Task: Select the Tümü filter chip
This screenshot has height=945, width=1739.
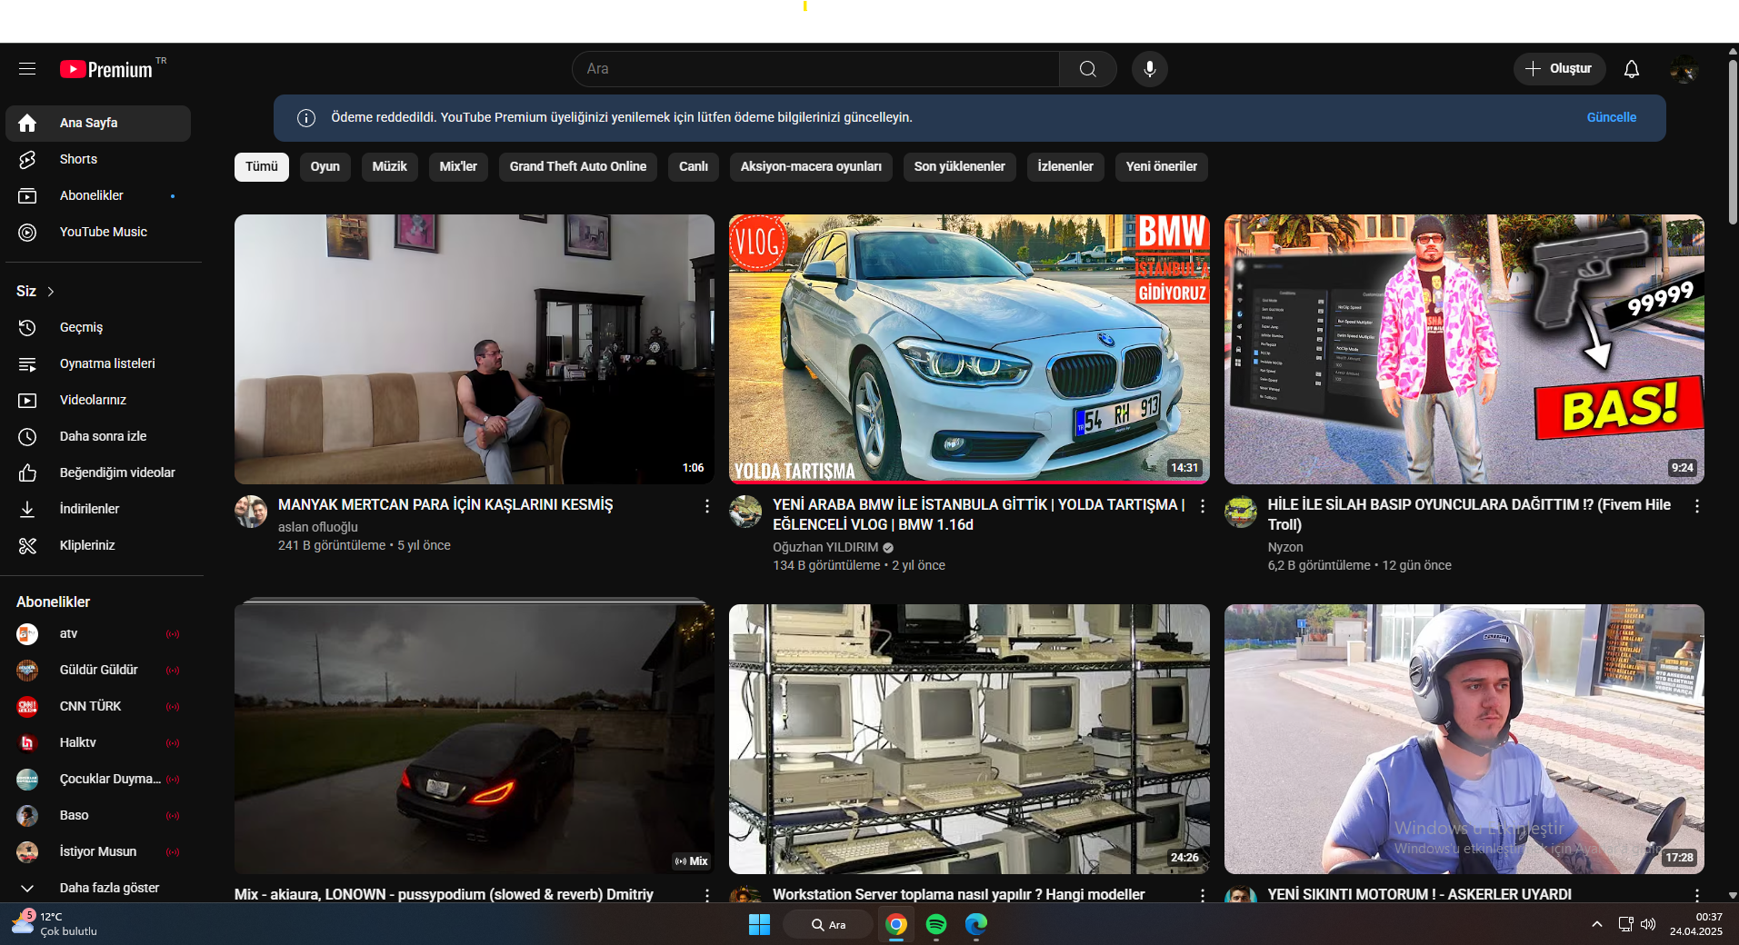Action: click(x=262, y=166)
